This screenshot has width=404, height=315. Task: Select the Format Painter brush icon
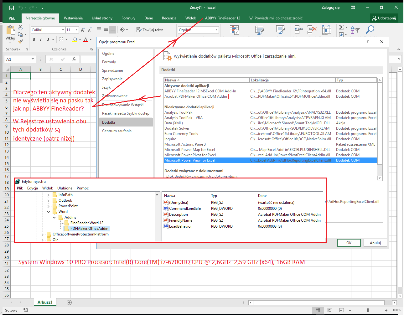(x=21, y=41)
